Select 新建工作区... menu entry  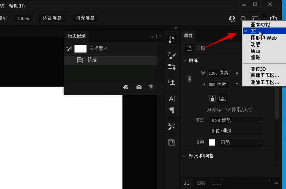265,75
